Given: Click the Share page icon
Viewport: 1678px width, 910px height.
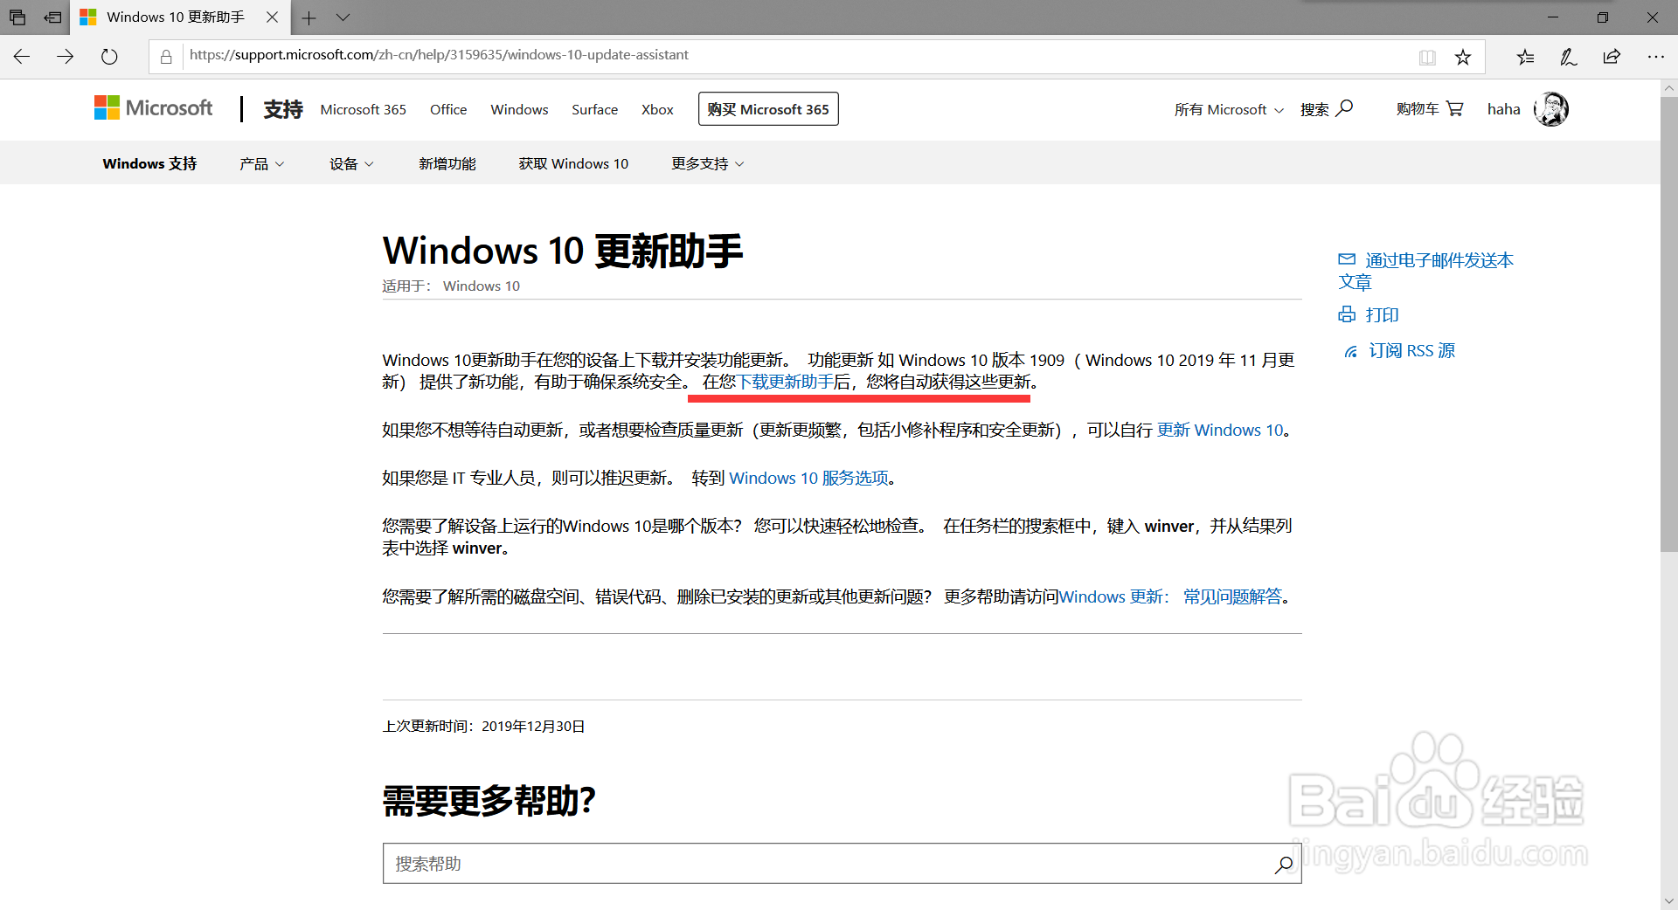Looking at the screenshot, I should point(1612,57).
